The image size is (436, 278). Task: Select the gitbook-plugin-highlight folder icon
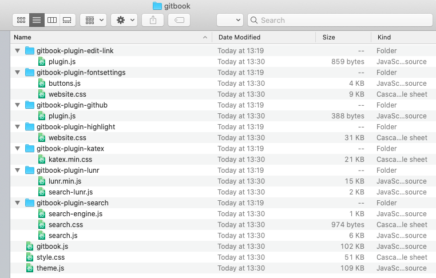click(x=30, y=127)
